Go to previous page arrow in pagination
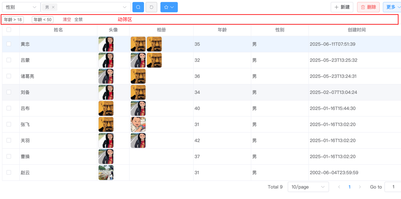Image resolution: width=401 pixels, height=199 pixels. pos(339,187)
